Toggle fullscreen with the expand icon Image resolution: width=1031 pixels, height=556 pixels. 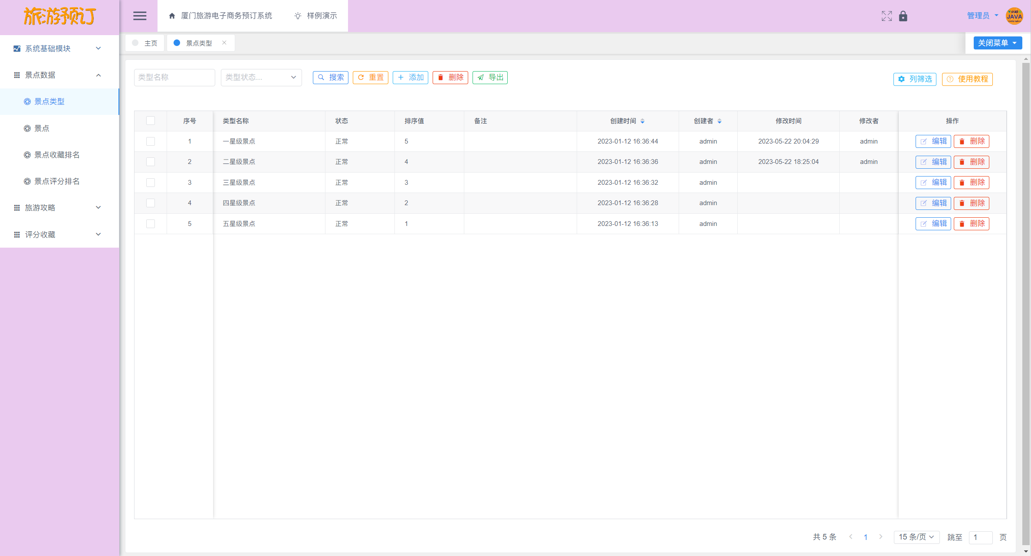point(887,16)
